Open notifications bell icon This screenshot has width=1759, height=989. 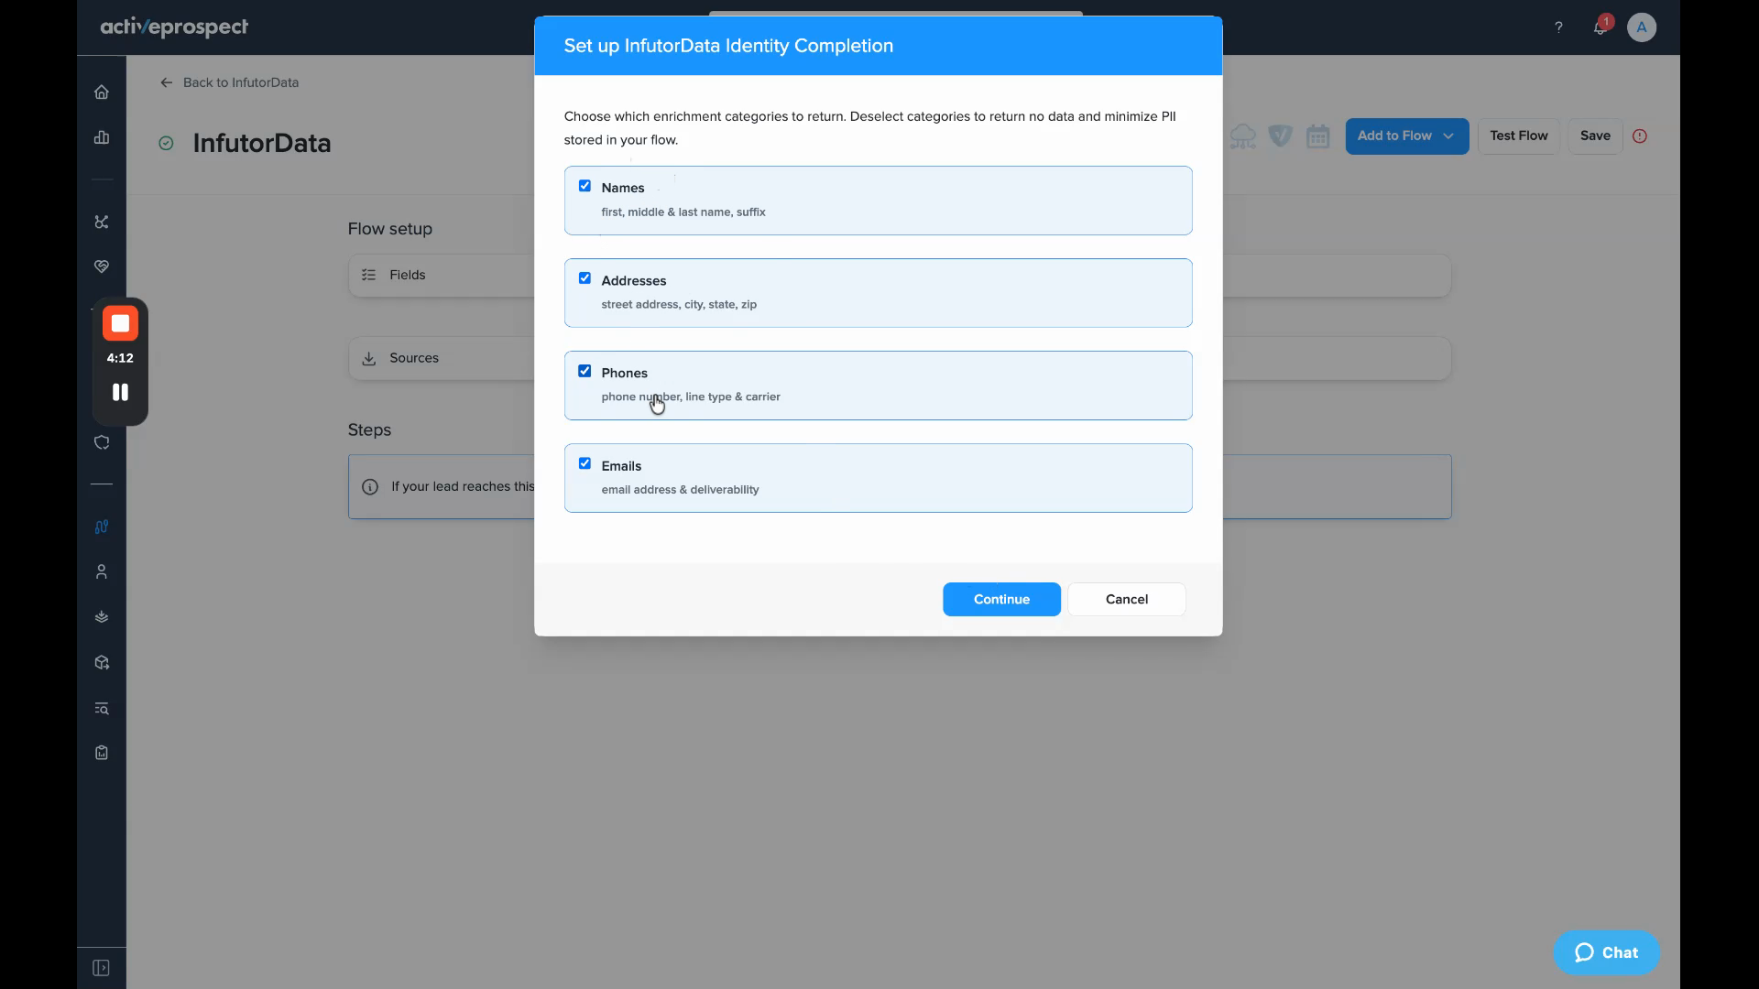click(1600, 27)
